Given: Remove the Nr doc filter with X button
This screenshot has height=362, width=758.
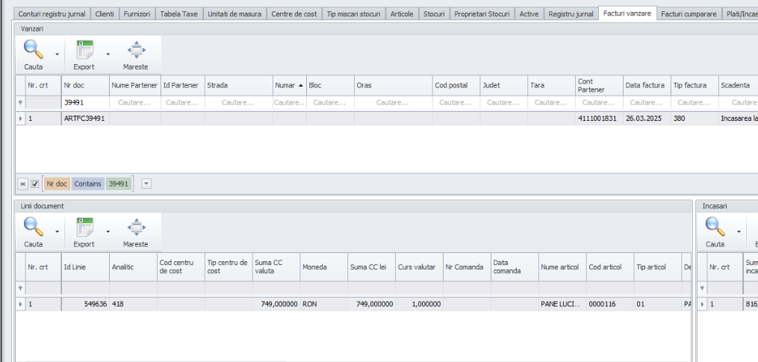Looking at the screenshot, I should (24, 184).
